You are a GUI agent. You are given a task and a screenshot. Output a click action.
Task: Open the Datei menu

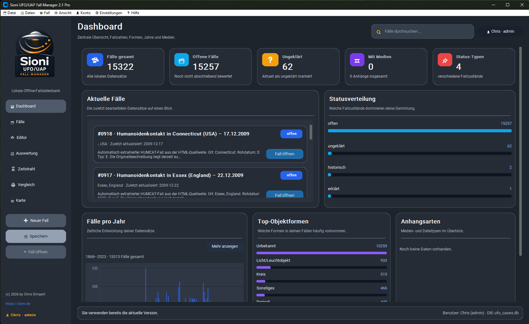pyautogui.click(x=10, y=13)
